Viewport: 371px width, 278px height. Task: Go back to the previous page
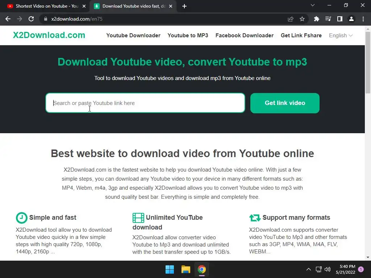8,19
